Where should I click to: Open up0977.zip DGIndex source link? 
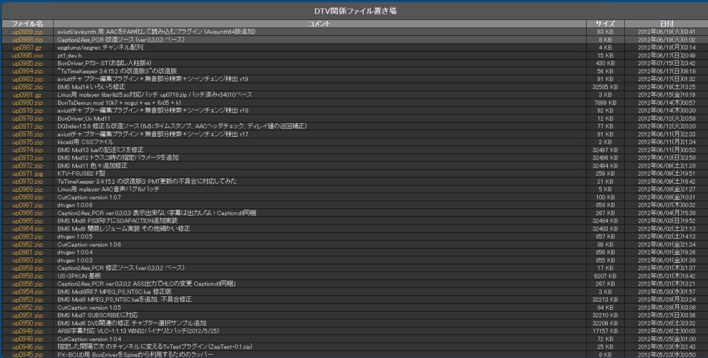pos(28,126)
